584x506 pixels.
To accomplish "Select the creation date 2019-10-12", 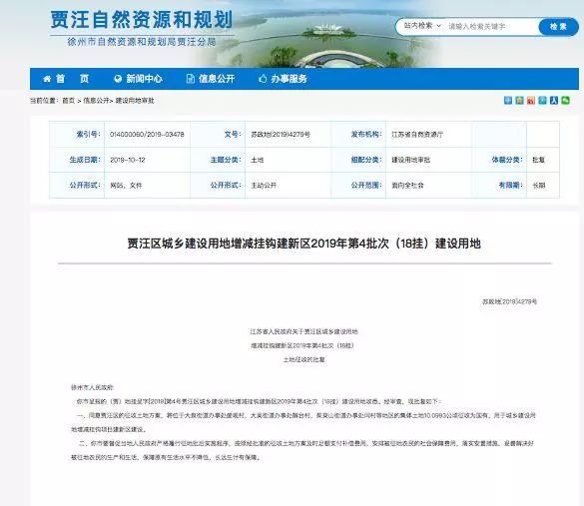I will 128,160.
